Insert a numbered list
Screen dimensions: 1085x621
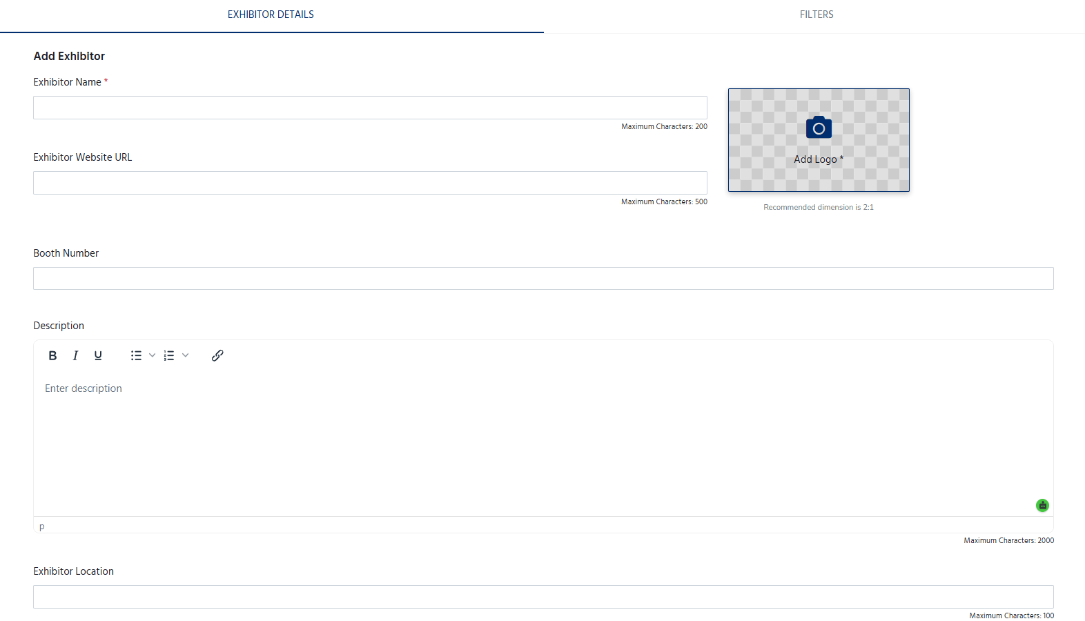169,355
